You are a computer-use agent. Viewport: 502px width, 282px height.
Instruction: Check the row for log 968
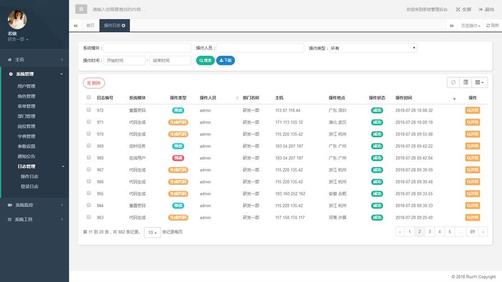click(x=89, y=157)
